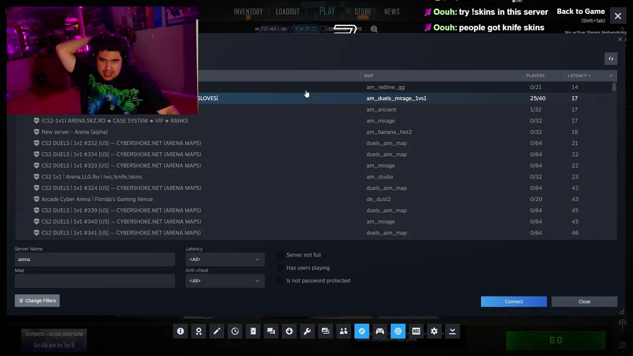Open the game overview info icon in overlay toolbar

[x=181, y=331]
